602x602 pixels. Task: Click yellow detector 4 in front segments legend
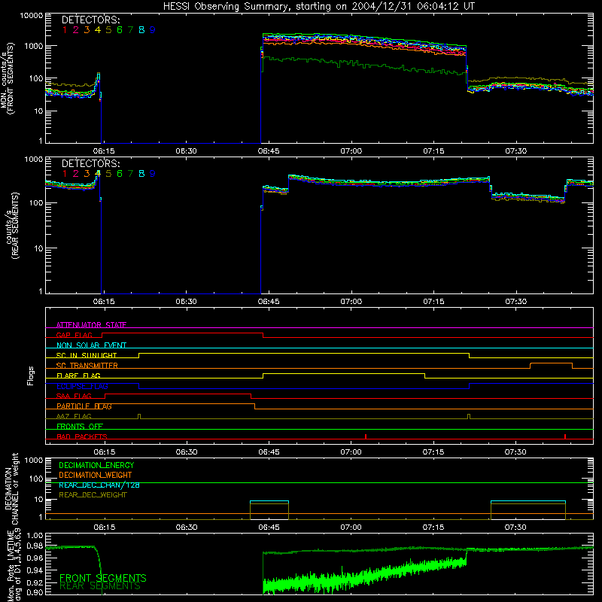pos(98,30)
